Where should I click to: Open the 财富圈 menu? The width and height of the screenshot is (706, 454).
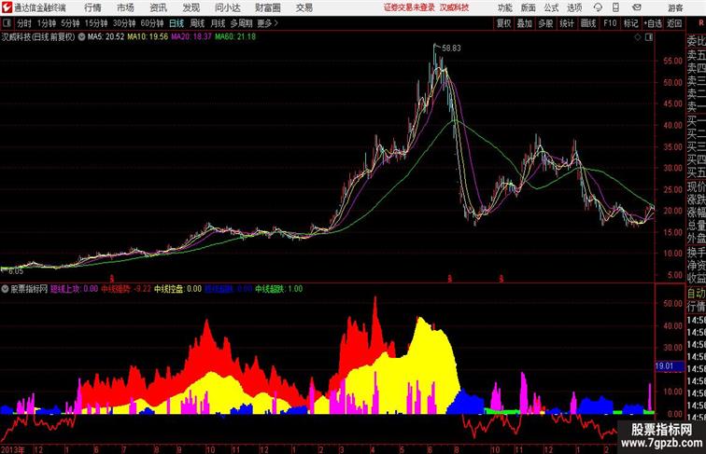pyautogui.click(x=268, y=7)
